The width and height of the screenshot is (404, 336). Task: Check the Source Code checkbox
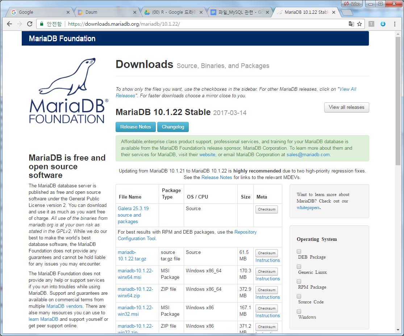click(299, 296)
